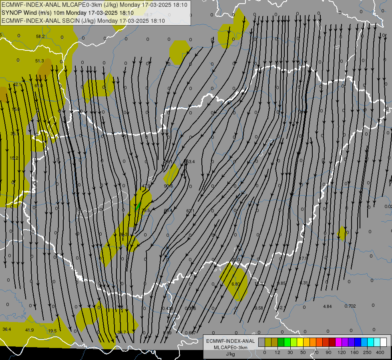The image size is (392, 360).
Task: Click the 'SBCIN (J/kg)' title line
Action: tap(83, 21)
